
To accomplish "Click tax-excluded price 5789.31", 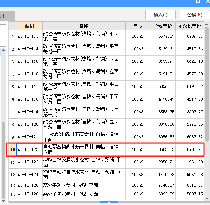I will pyautogui.click(x=195, y=36).
